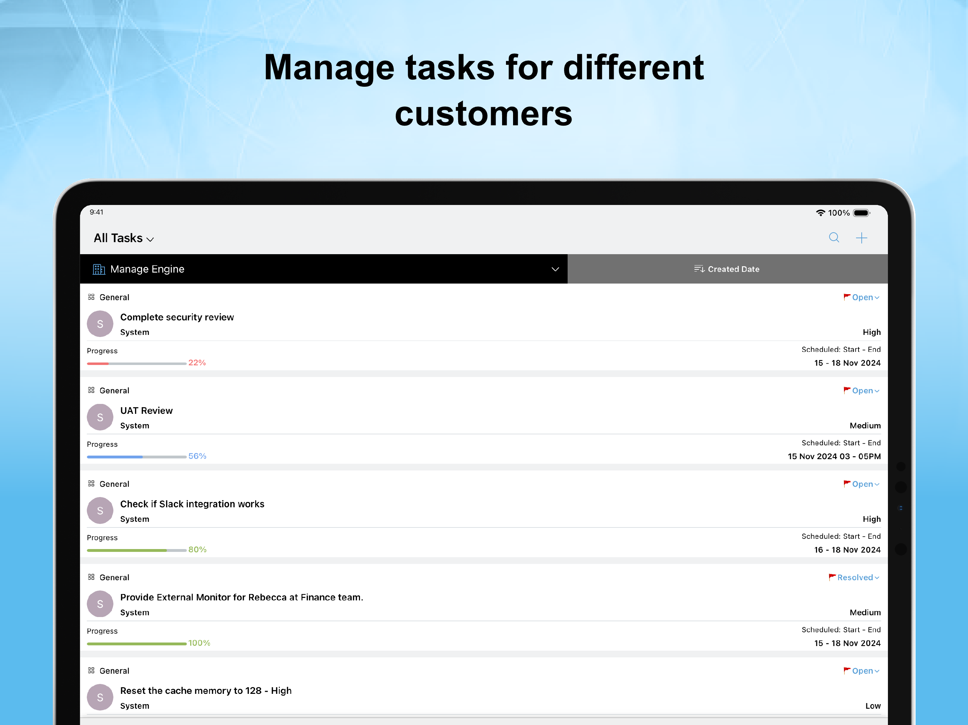Click the 100% progress bar

tap(136, 644)
